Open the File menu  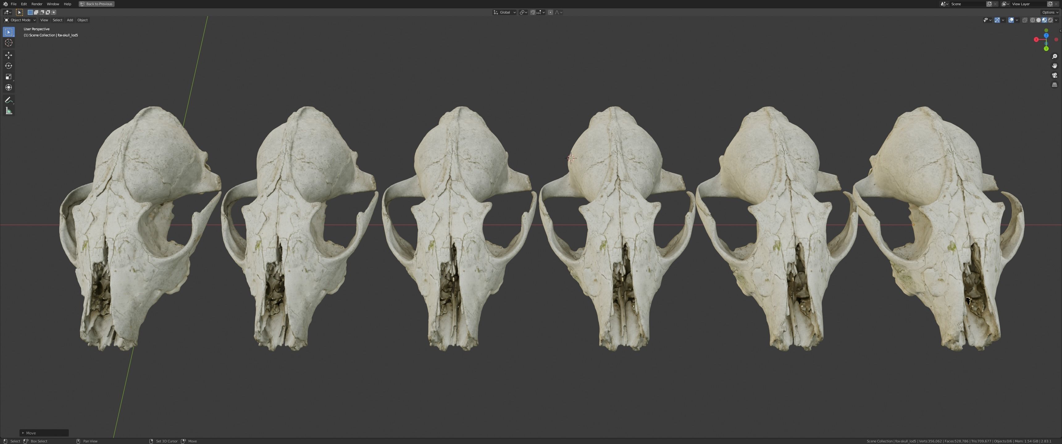pos(14,4)
